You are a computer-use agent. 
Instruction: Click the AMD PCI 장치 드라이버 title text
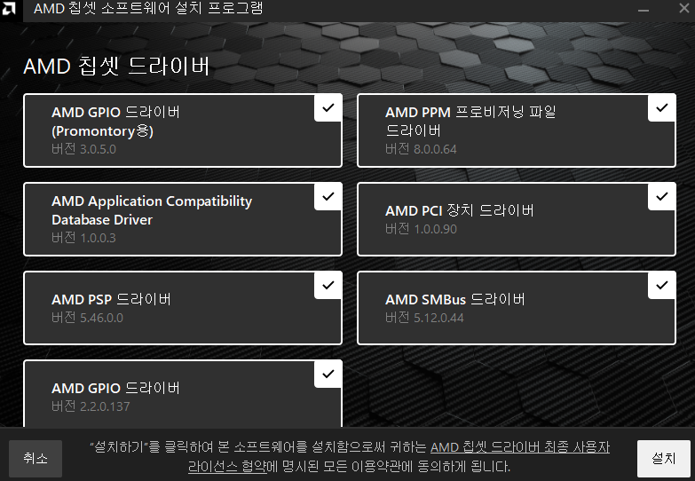point(460,210)
